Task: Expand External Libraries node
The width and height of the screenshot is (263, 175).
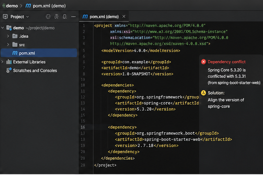Action: tap(2, 62)
